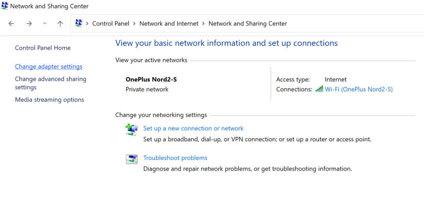Expand chevron after Network and Internet breadcrumb
The height and width of the screenshot is (198, 424).
point(204,24)
